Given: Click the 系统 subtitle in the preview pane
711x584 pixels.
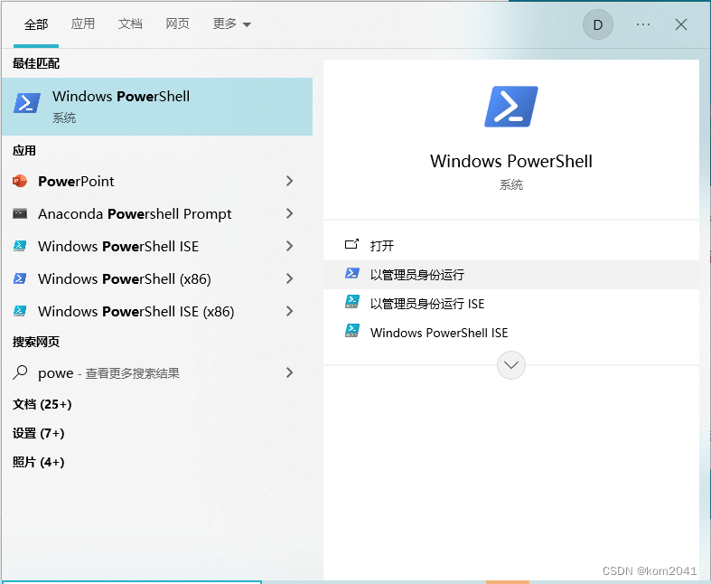Looking at the screenshot, I should 511,184.
